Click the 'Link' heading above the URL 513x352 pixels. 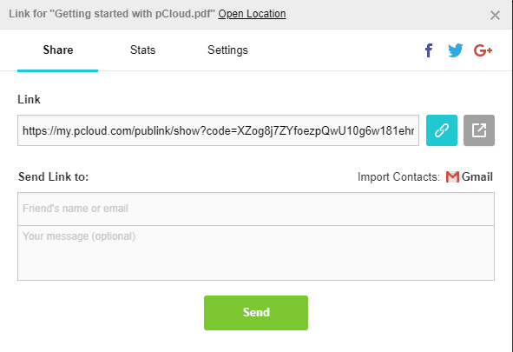click(29, 99)
